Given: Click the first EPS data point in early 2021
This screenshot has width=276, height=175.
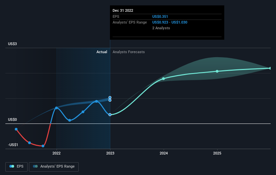Looking at the screenshot, I should [16, 129].
